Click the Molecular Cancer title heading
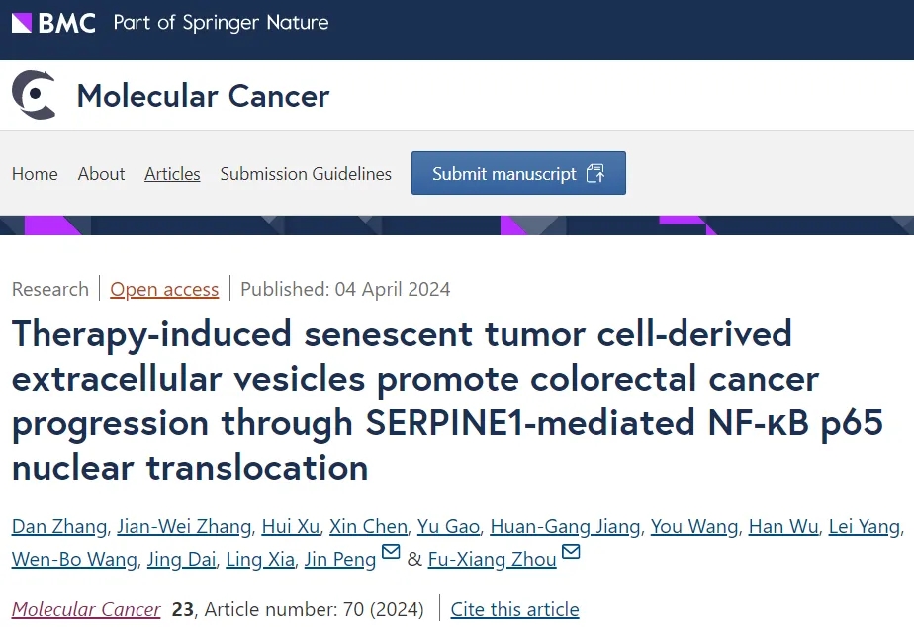Viewport: 914px width, 627px height. coord(203,96)
